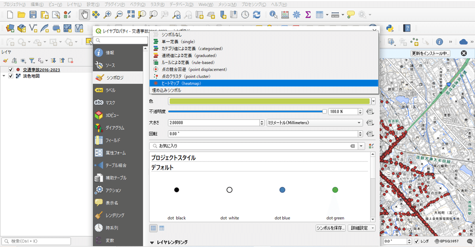
Task: Open the temporal controller clock icon
Action: point(245,15)
